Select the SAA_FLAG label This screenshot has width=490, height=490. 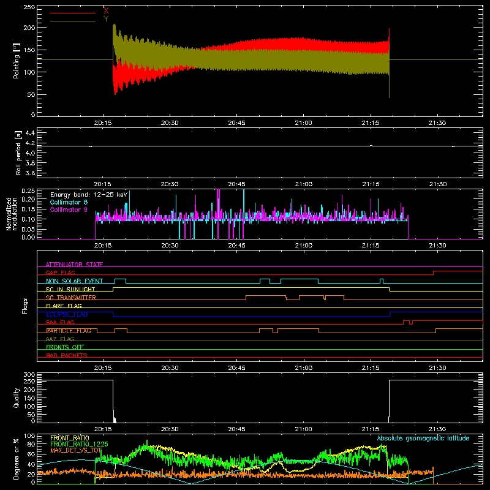[x=60, y=322]
